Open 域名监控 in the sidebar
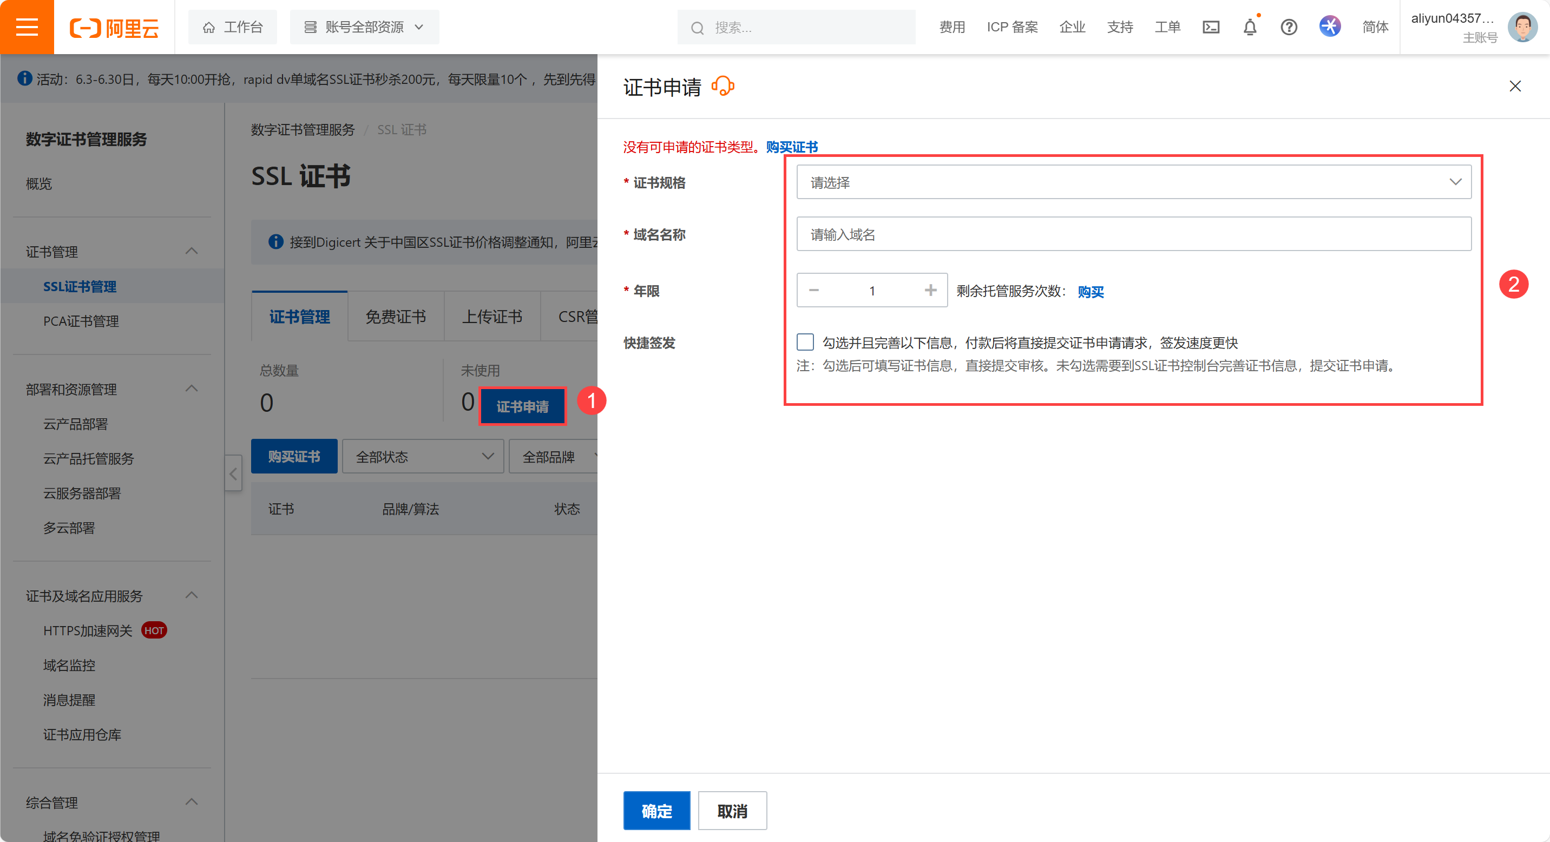The height and width of the screenshot is (842, 1550). click(69, 665)
